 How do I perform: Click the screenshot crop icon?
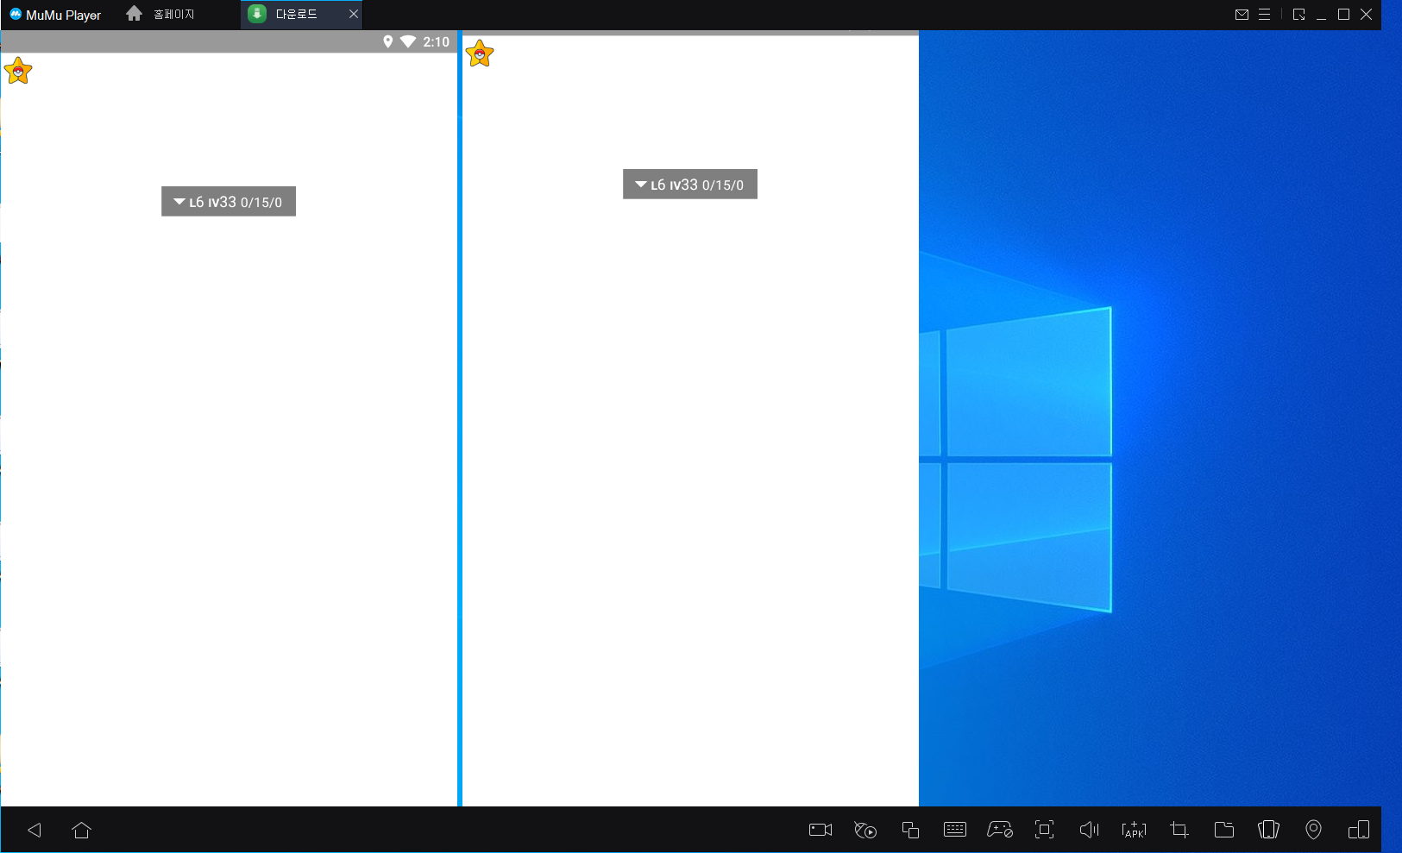[1179, 830]
